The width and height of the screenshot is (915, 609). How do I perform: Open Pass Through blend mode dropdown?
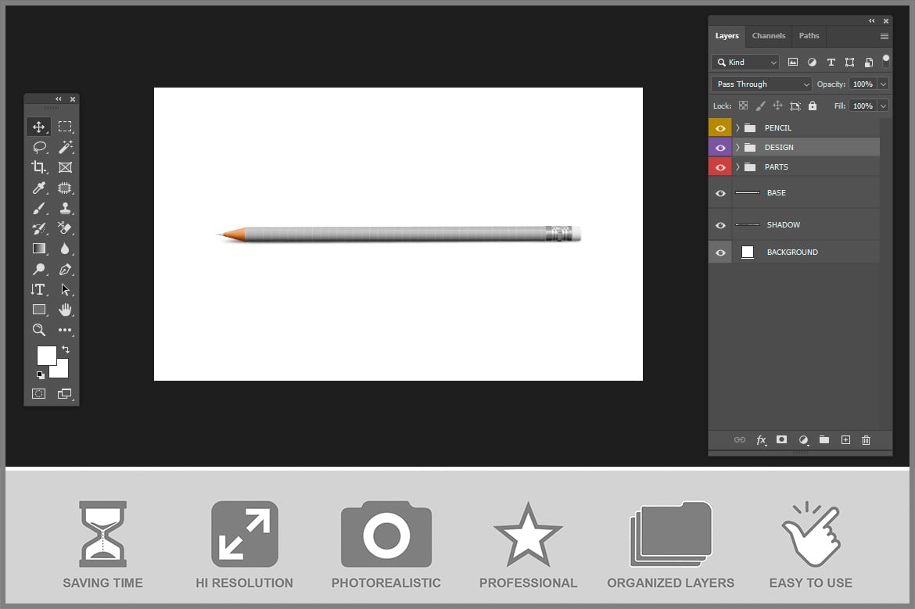[762, 84]
